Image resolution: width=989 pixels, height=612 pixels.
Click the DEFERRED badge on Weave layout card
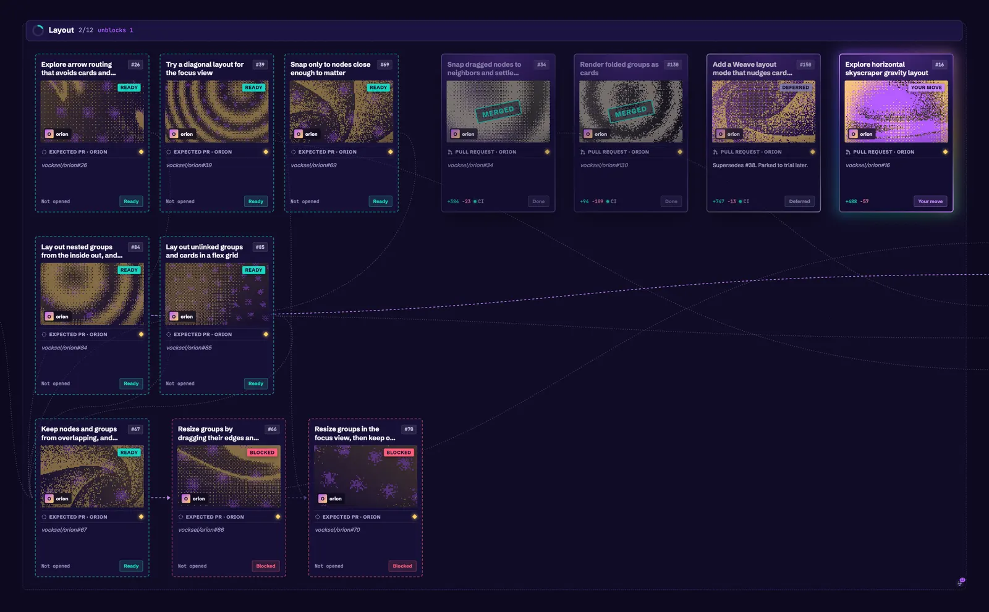click(795, 88)
